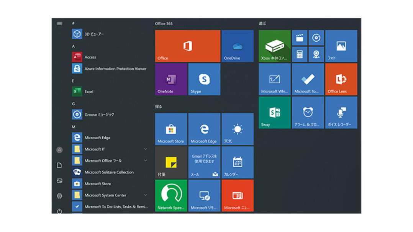Click the # section header
This screenshot has height=232, width=413.
pos(73,23)
